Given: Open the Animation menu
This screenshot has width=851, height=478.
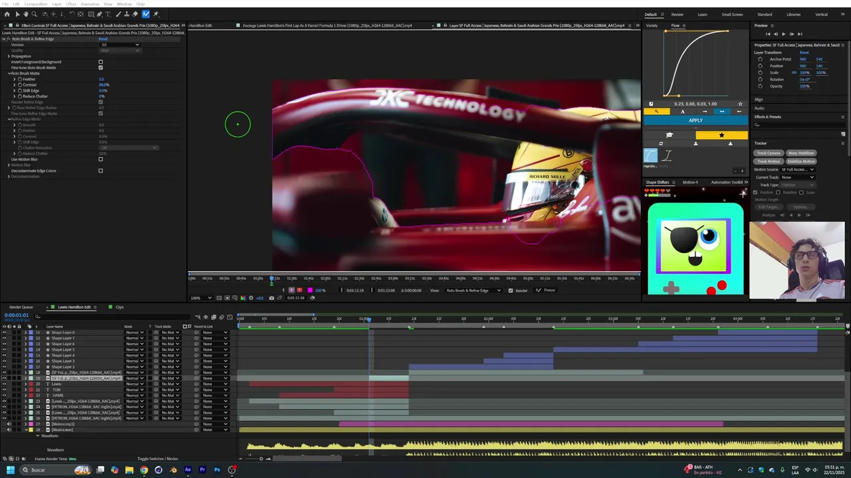Looking at the screenshot, I should [90, 4].
